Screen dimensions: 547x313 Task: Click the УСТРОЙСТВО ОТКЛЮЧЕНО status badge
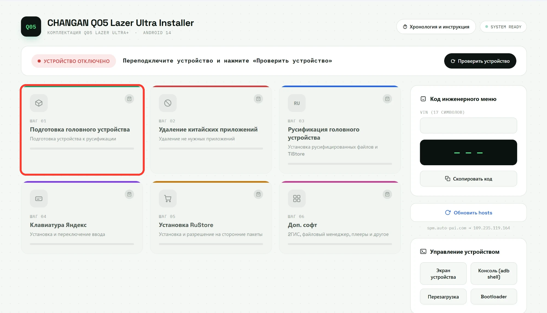pyautogui.click(x=74, y=61)
